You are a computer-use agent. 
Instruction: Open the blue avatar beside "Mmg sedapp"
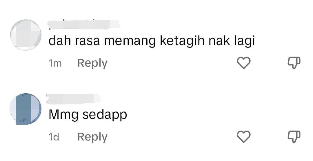[26, 109]
